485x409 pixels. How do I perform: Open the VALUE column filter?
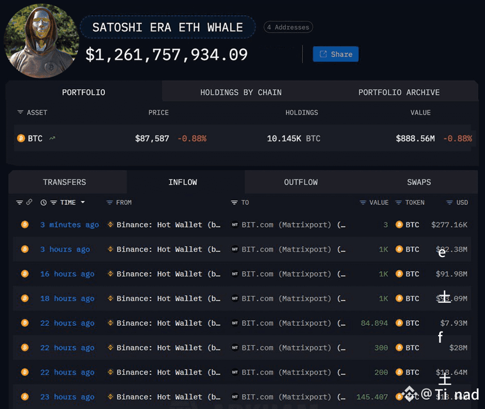pos(363,202)
